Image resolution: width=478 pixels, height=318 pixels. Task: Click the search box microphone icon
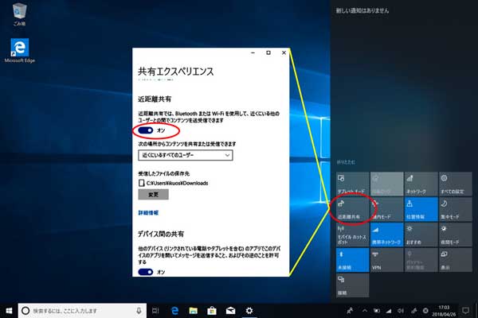click(x=139, y=311)
